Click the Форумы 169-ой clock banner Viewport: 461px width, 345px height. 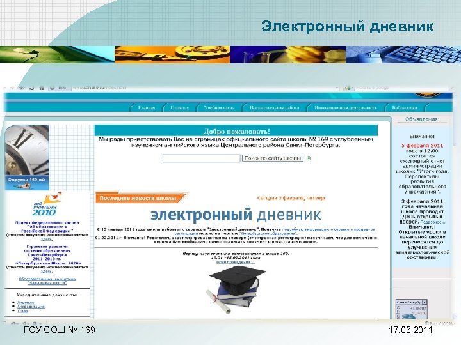(x=27, y=157)
